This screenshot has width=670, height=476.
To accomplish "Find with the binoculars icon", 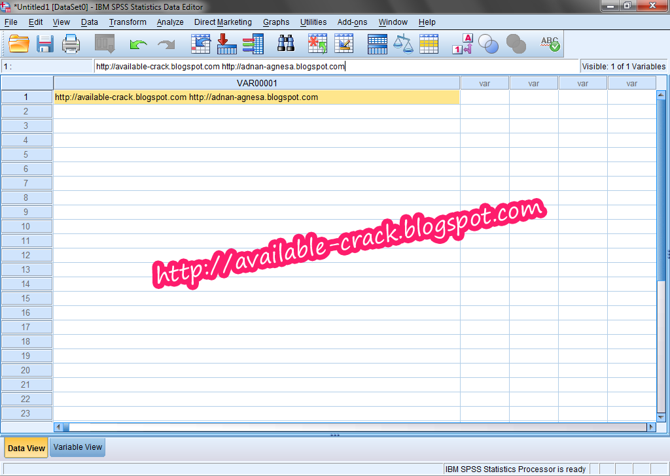I will (x=286, y=44).
